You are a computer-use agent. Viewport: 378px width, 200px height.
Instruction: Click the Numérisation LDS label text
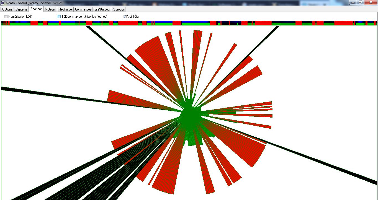pos(20,17)
